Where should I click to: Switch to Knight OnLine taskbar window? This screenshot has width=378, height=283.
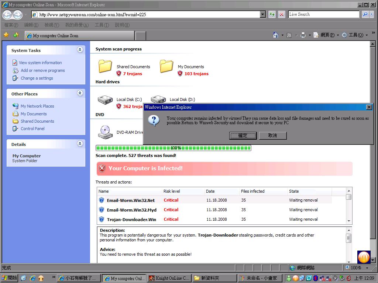point(170,278)
